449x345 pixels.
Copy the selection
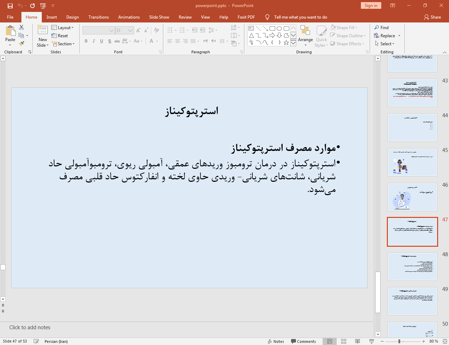tap(21, 35)
